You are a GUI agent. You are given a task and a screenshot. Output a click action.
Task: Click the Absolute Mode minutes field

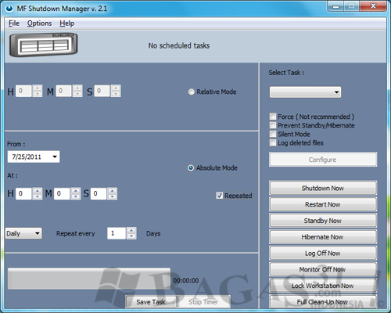click(62, 193)
